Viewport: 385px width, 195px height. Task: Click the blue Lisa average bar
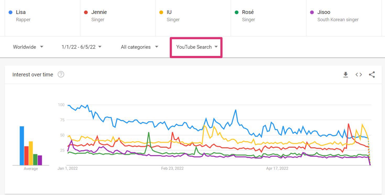tap(22, 146)
